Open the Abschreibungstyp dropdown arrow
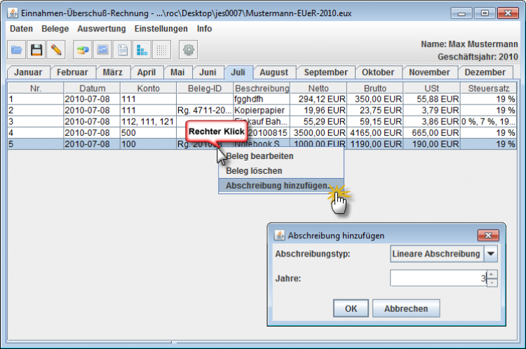The width and height of the screenshot is (526, 349). tap(491, 254)
